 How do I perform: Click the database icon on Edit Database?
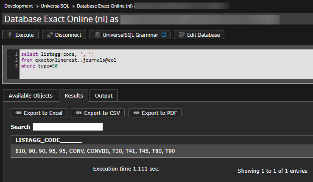pos(182,35)
